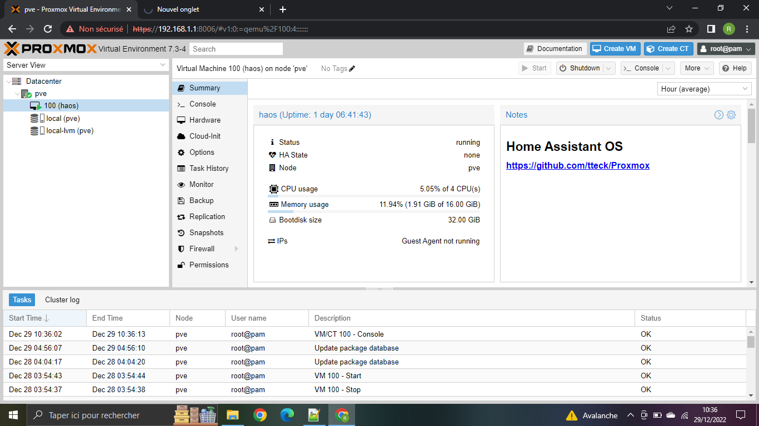
Task: Expand the Firewall submenu arrow
Action: click(237, 248)
